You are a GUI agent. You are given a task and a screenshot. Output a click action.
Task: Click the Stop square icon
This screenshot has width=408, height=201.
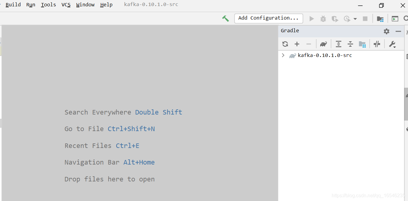[365, 19]
